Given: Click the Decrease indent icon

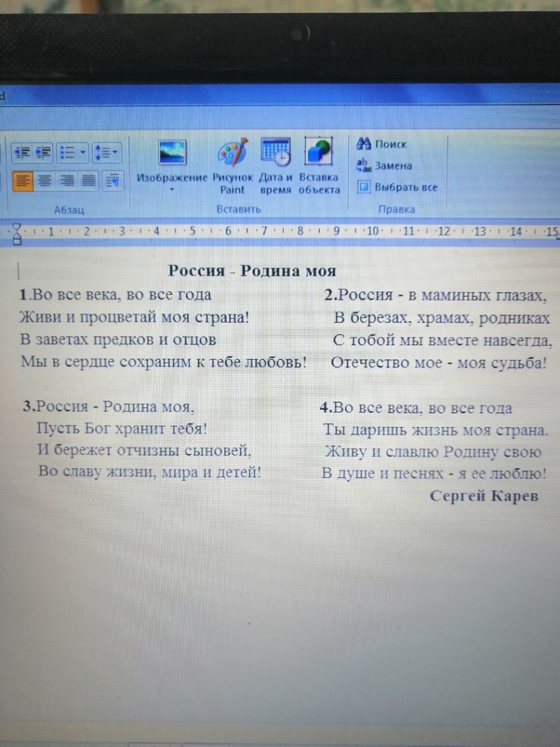Looking at the screenshot, I should 22,152.
